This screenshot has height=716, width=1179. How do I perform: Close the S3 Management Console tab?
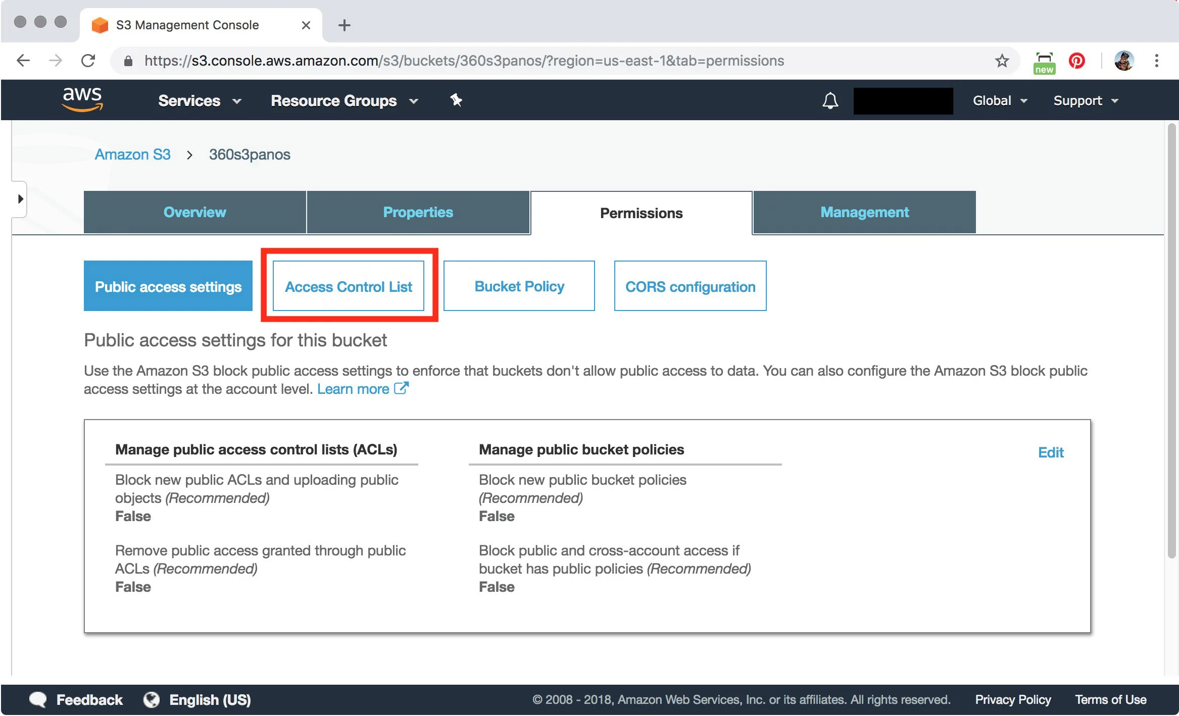[x=306, y=25]
